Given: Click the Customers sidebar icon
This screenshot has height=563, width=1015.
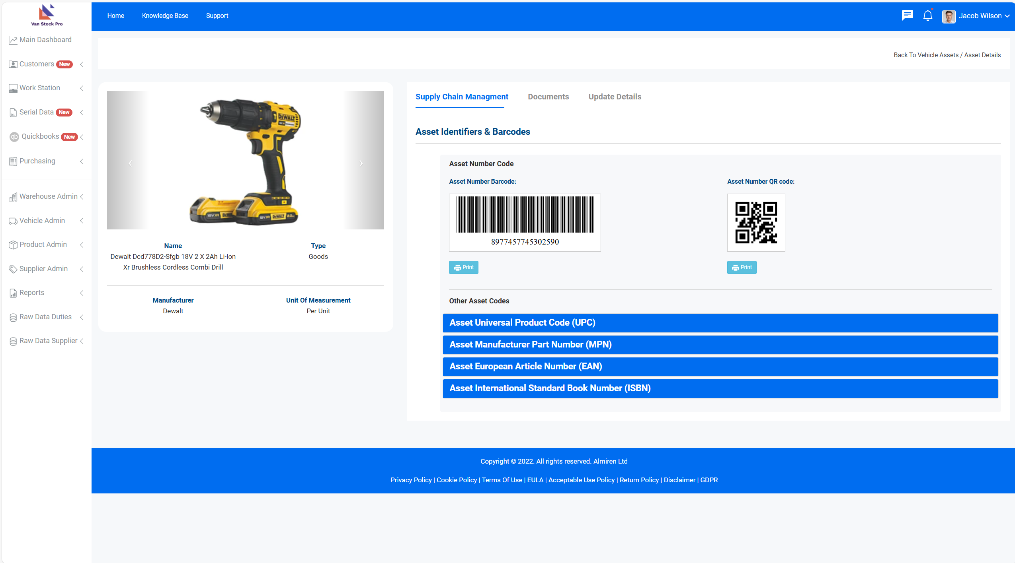Looking at the screenshot, I should click(x=13, y=64).
